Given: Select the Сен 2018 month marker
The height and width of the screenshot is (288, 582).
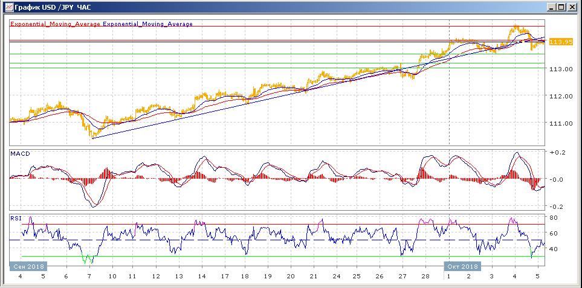Looking at the screenshot, I should pos(28,266).
